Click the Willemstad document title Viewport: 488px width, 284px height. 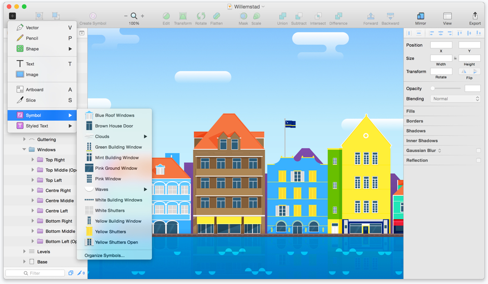246,7
